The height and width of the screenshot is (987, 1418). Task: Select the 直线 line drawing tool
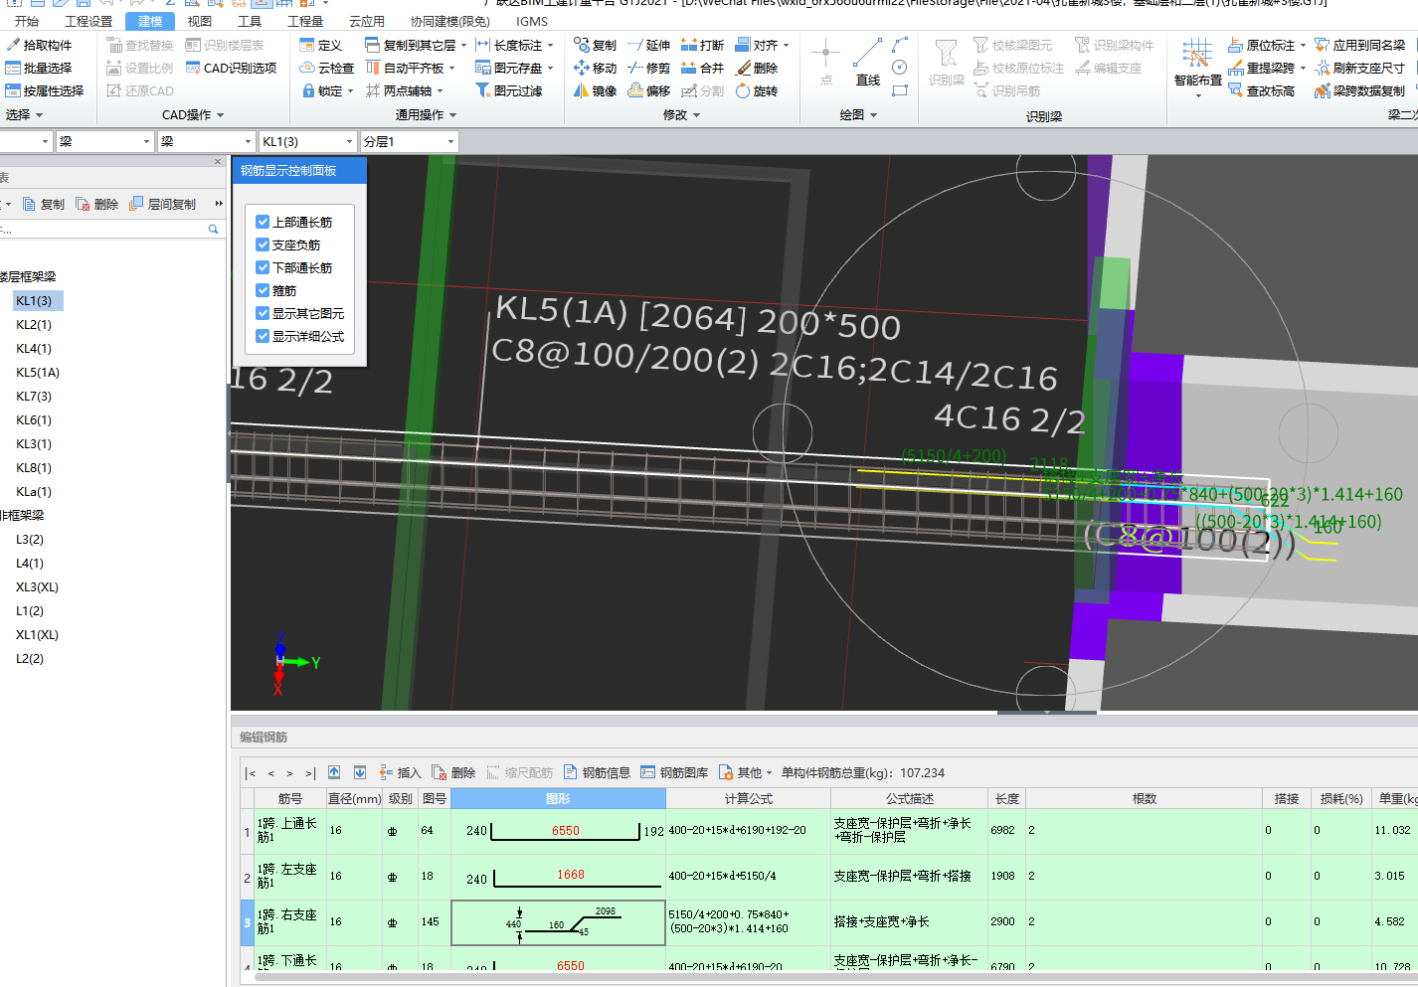867,63
